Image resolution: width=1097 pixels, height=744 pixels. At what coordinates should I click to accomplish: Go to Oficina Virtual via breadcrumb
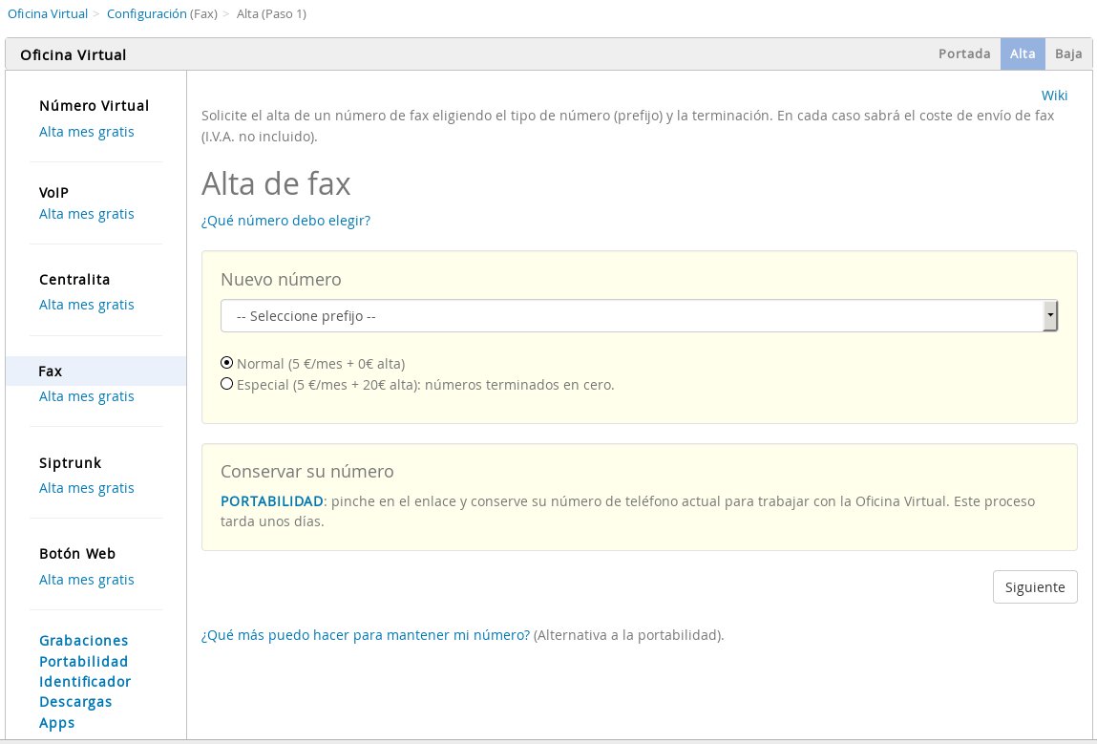(x=47, y=13)
